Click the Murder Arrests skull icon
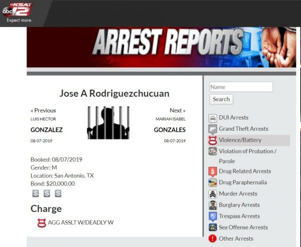The image size is (301, 247). [x=213, y=194]
